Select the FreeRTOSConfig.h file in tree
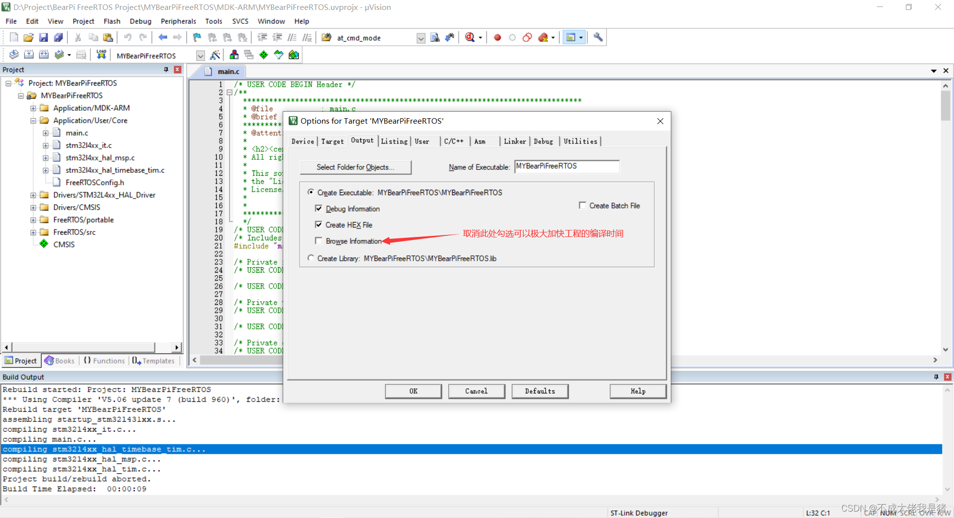The image size is (954, 518). point(94,183)
